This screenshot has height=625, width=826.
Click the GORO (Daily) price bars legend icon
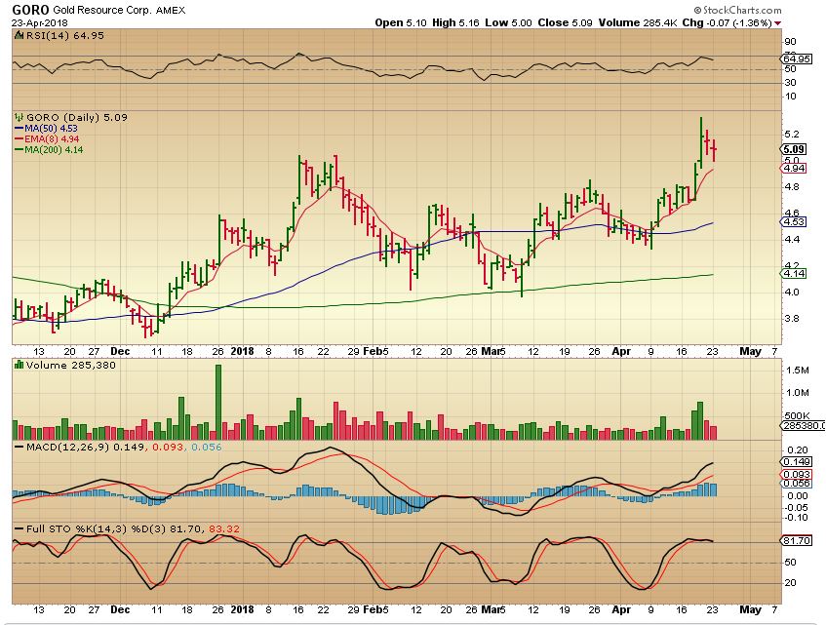pyautogui.click(x=20, y=117)
